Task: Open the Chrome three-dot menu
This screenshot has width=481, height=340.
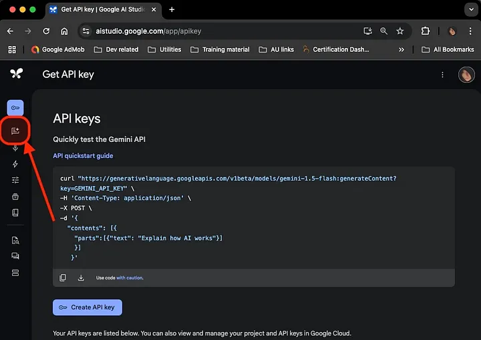Action: coord(470,31)
